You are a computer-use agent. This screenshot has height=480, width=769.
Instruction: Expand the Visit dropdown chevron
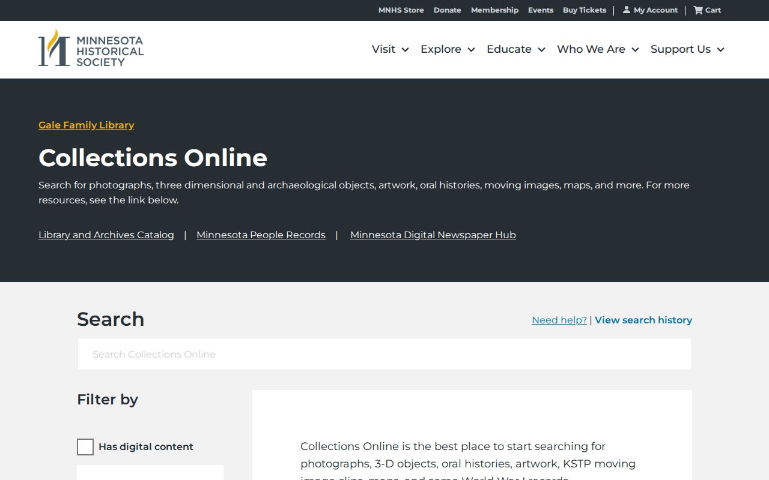point(406,50)
